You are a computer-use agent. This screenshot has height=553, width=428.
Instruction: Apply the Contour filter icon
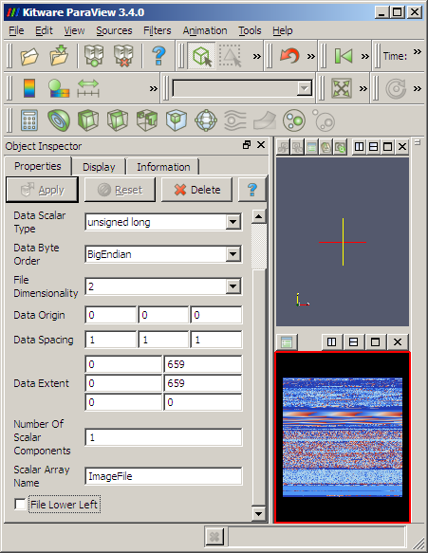point(59,120)
